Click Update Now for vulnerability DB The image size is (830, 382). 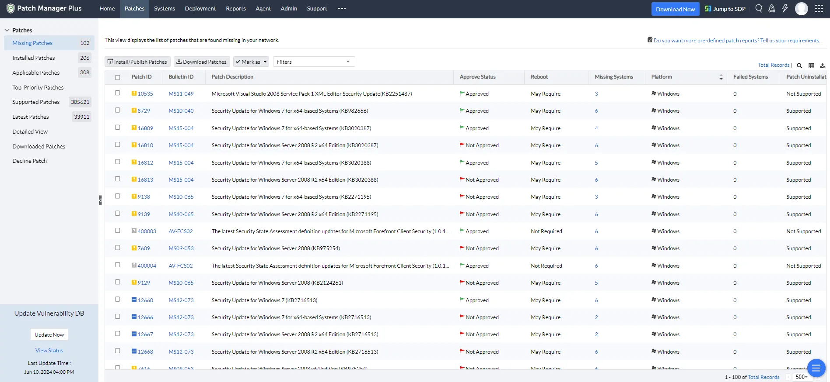click(49, 334)
